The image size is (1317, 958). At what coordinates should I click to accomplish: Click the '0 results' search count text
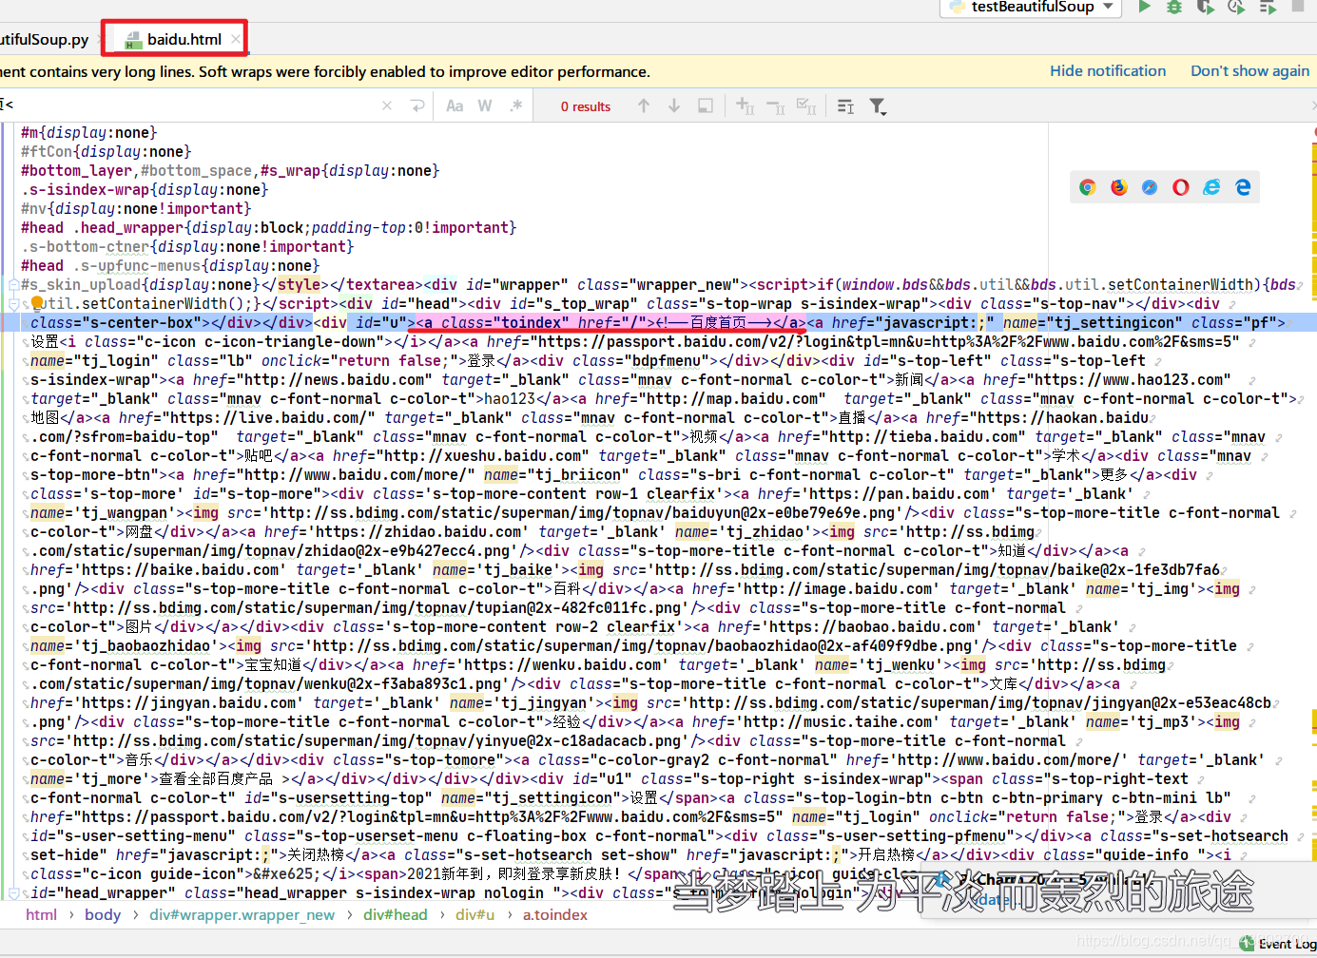point(586,106)
